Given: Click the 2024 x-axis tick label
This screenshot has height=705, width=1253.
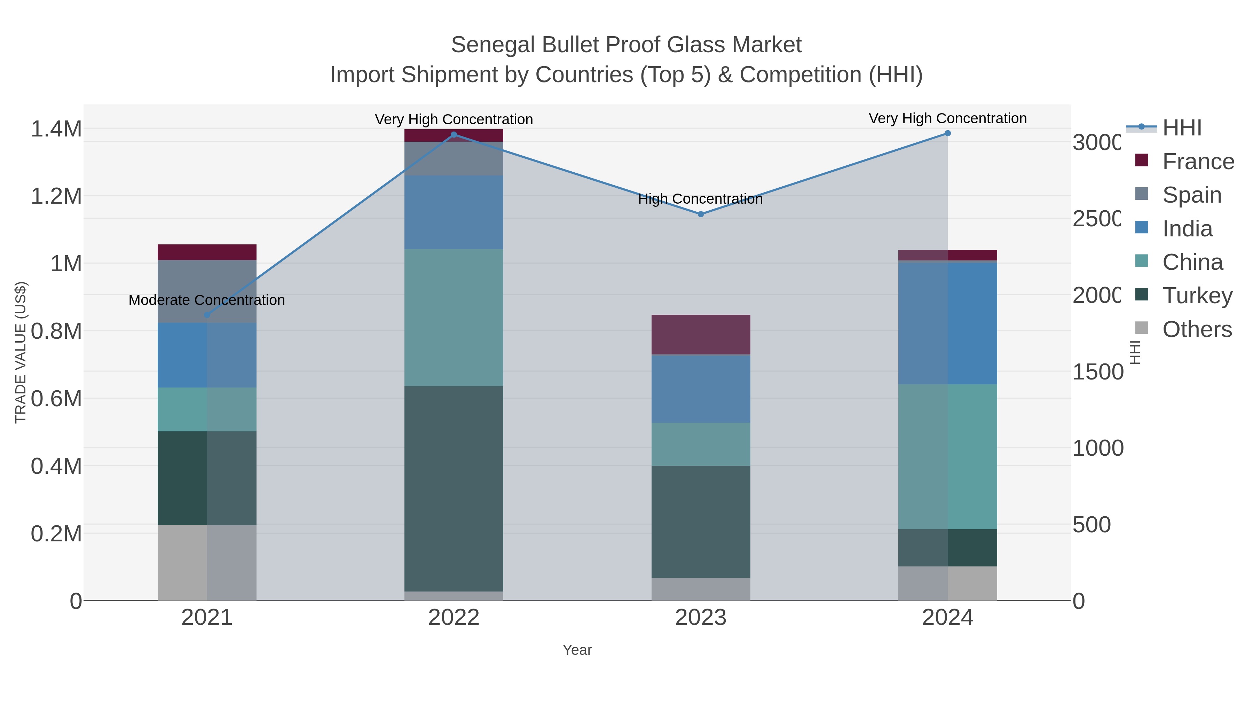Looking at the screenshot, I should 947,618.
